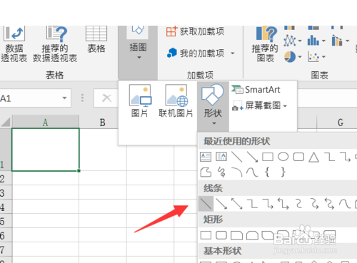Select highlighted straight line under 线条
The height and width of the screenshot is (263, 357).
(206, 204)
